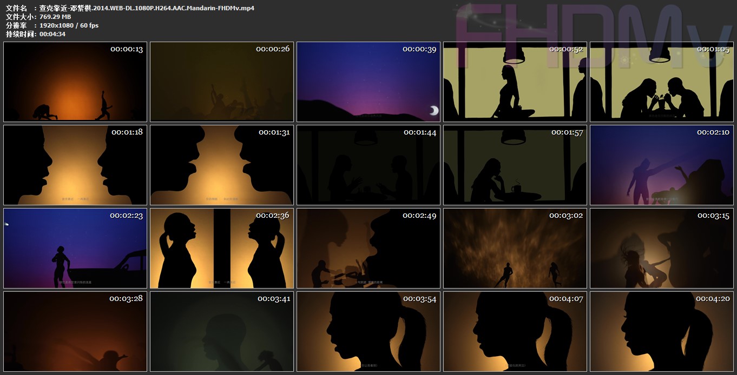Select the frame at 00:00:26
737x375 pixels.
[x=222, y=82]
